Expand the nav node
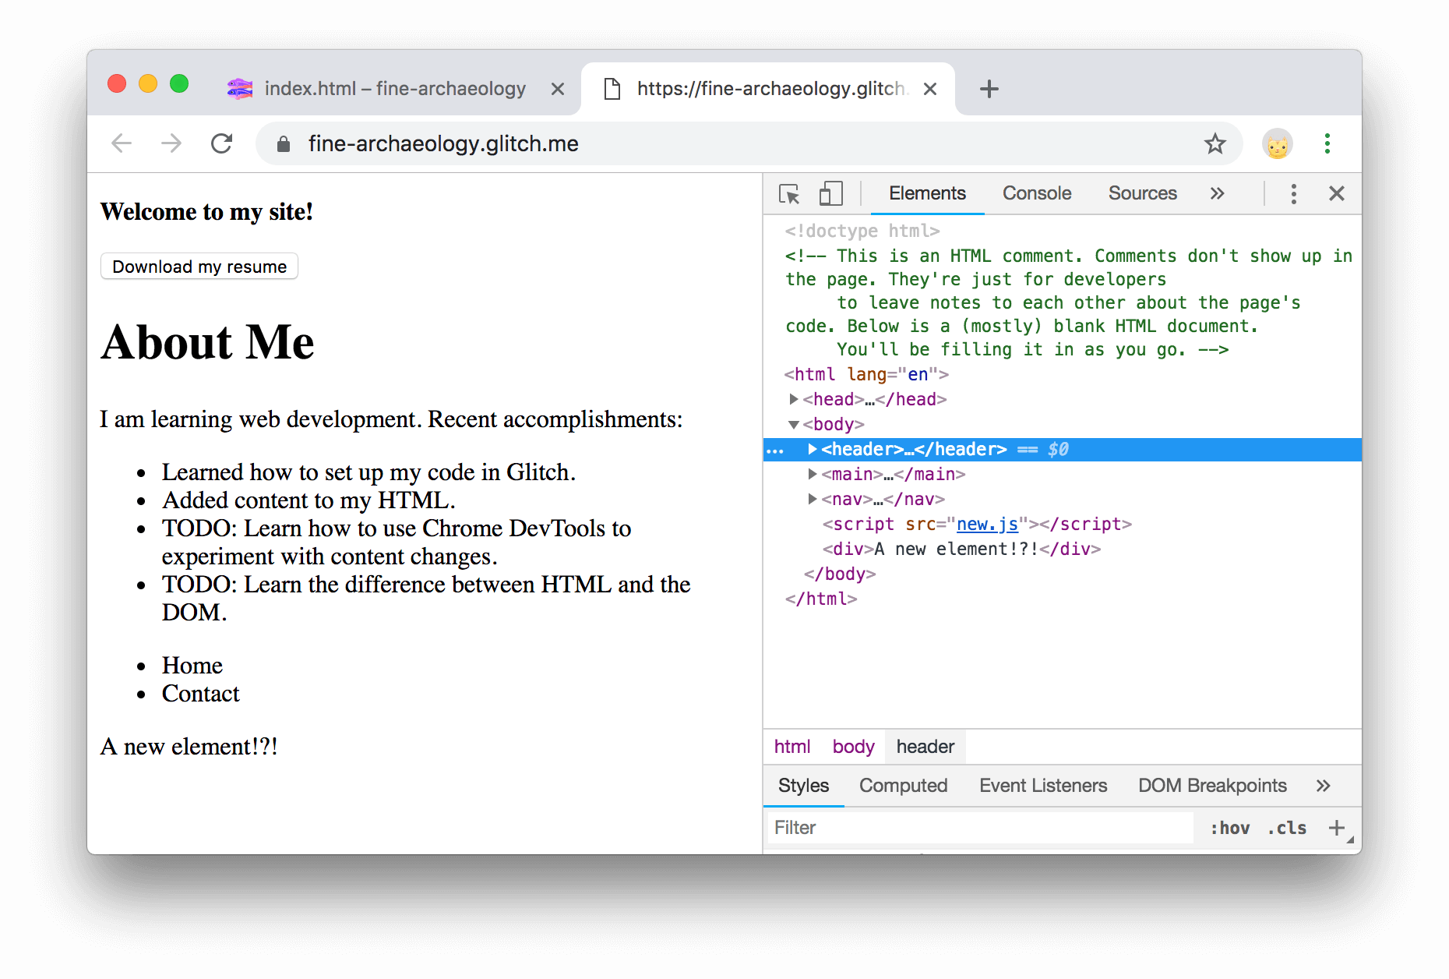This screenshot has width=1449, height=979. click(813, 499)
